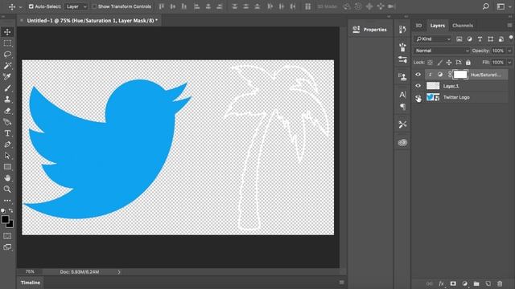
Task: Select the Move tool in the toolbox
Action: point(7,32)
